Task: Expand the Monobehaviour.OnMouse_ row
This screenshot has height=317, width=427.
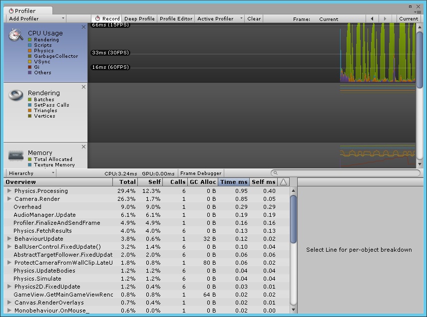Action: 9,310
